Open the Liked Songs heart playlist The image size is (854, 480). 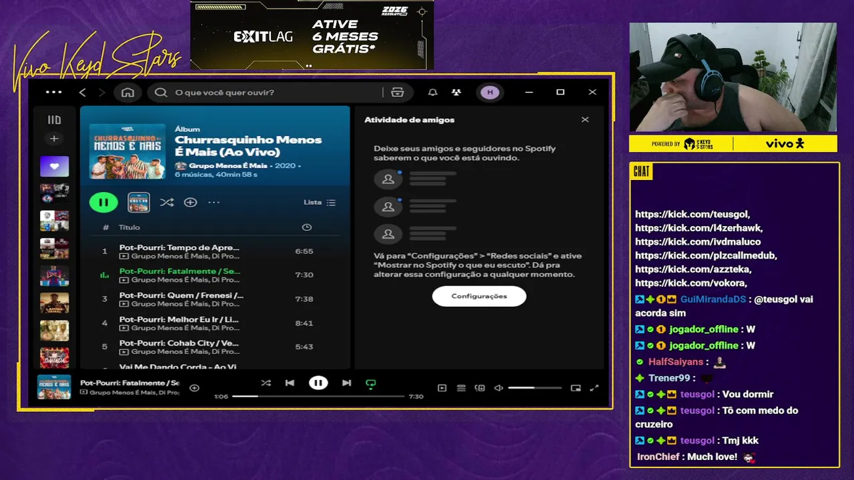pos(54,166)
